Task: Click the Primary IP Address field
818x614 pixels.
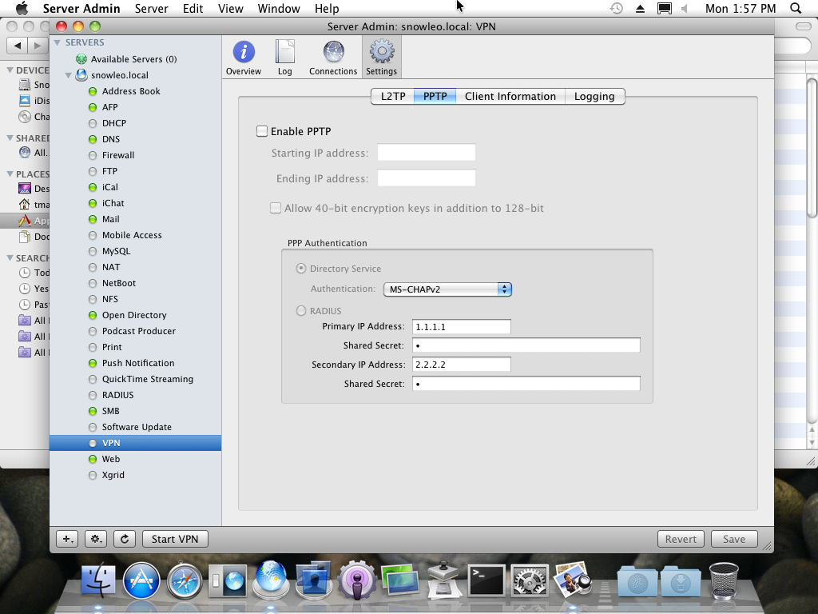Action: tap(461, 326)
